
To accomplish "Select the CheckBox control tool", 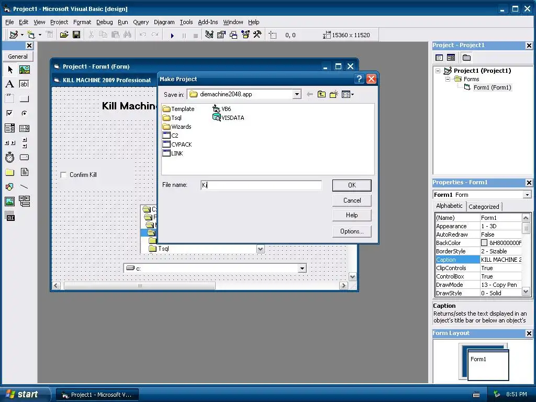I will tap(10, 113).
